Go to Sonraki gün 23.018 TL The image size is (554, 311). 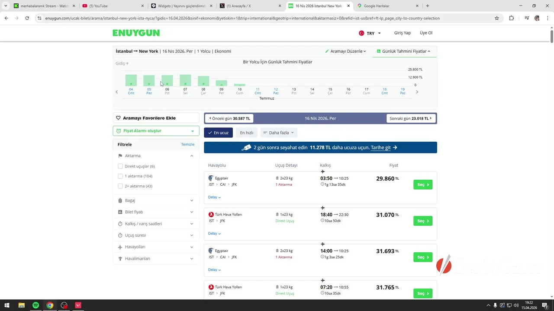click(411, 118)
